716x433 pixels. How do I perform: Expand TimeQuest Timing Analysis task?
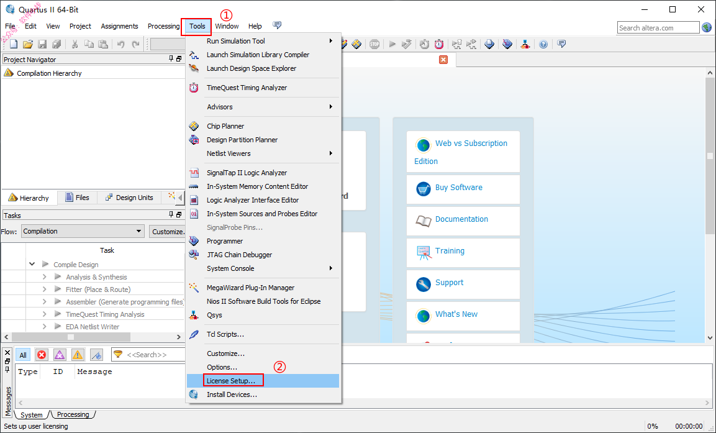[x=44, y=314]
